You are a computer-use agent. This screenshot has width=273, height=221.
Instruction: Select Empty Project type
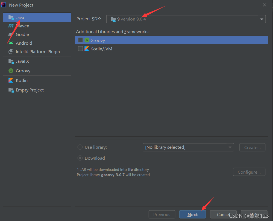[37, 90]
